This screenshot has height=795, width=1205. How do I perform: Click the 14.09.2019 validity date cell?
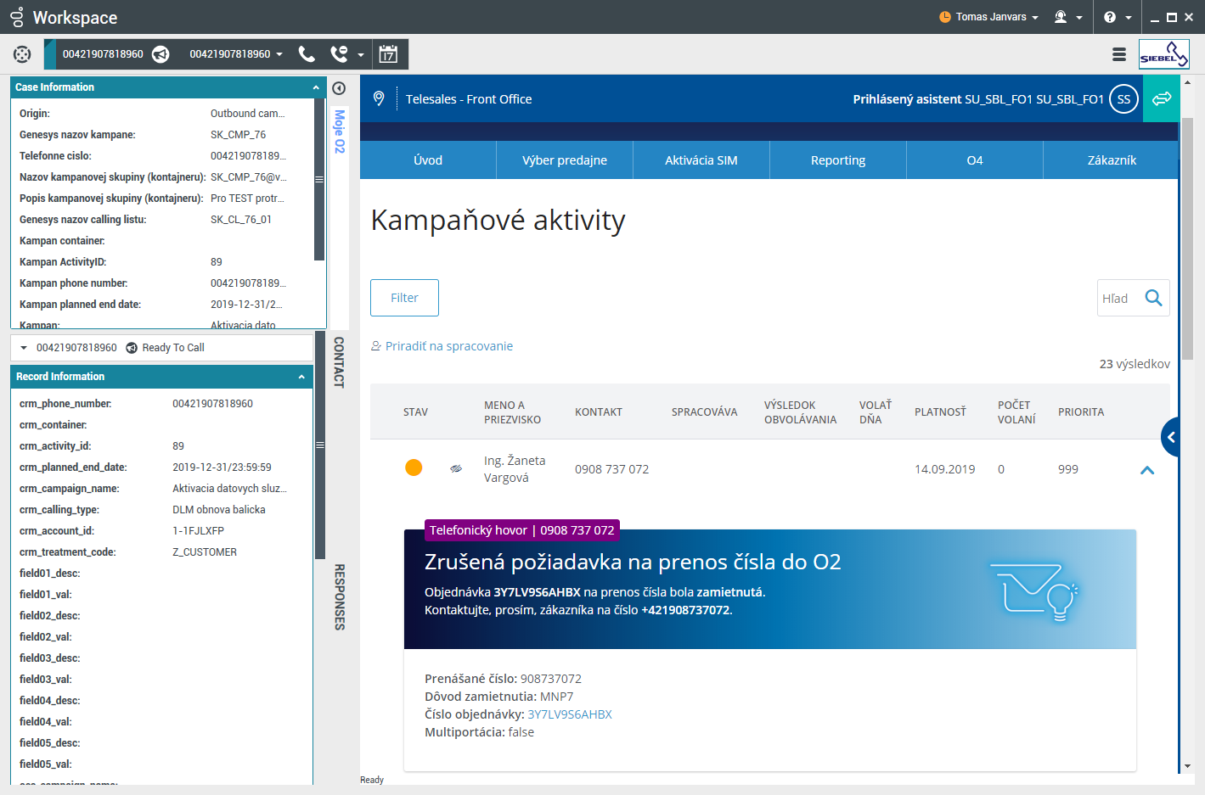(x=944, y=469)
